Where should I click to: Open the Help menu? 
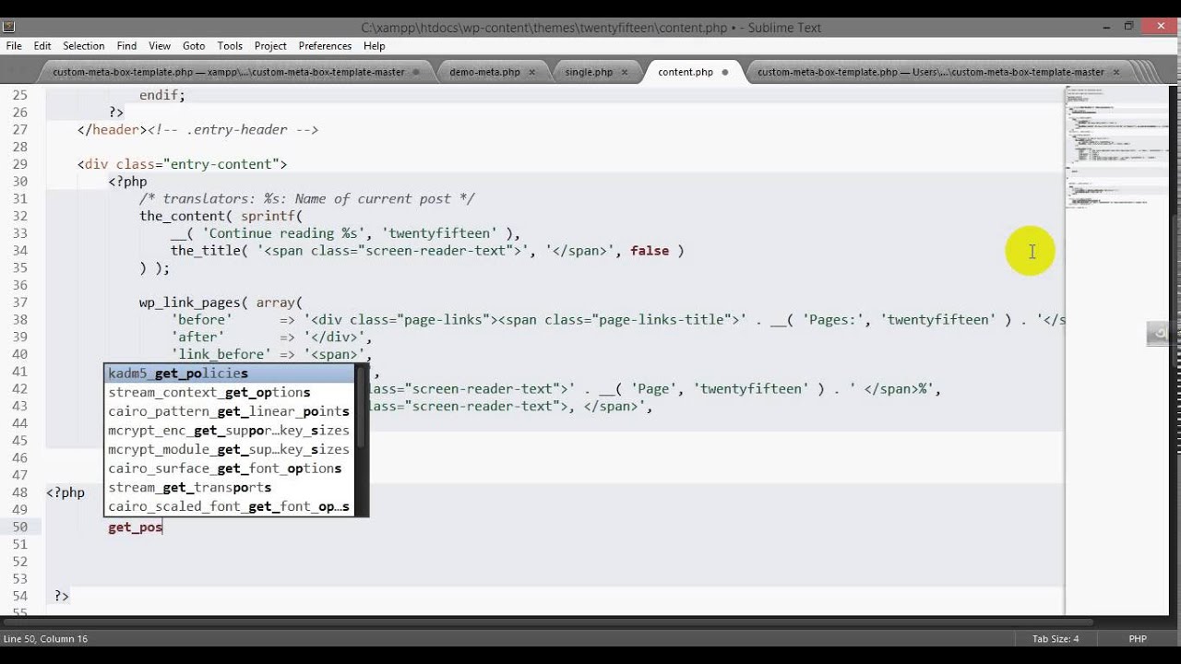click(374, 45)
